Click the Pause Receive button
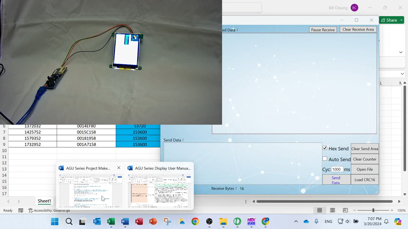Screen dimensions: 408x229 click(x=323, y=30)
